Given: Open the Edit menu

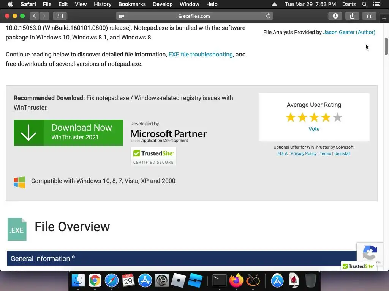Looking at the screenshot, I should [x=63, y=4].
